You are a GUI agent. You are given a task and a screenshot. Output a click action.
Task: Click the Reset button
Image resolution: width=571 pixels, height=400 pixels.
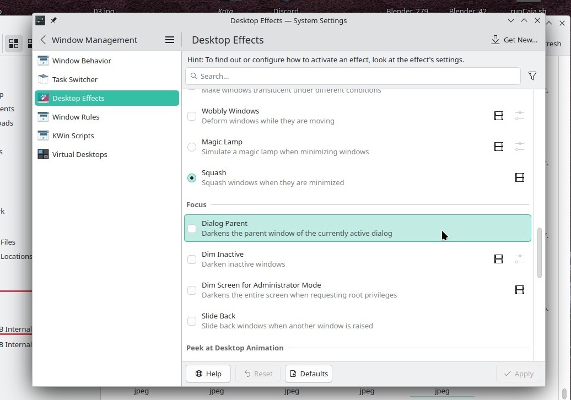(x=258, y=374)
